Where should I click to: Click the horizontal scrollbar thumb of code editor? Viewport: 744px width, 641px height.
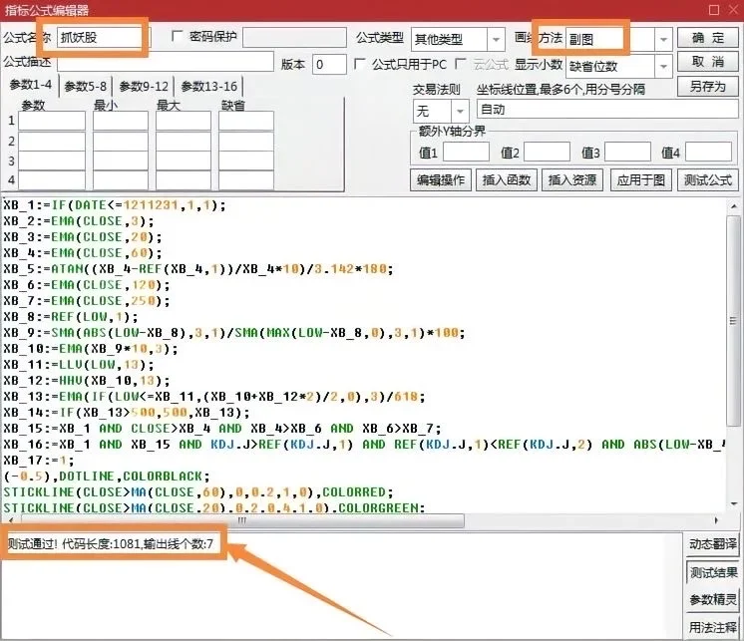coord(242,520)
